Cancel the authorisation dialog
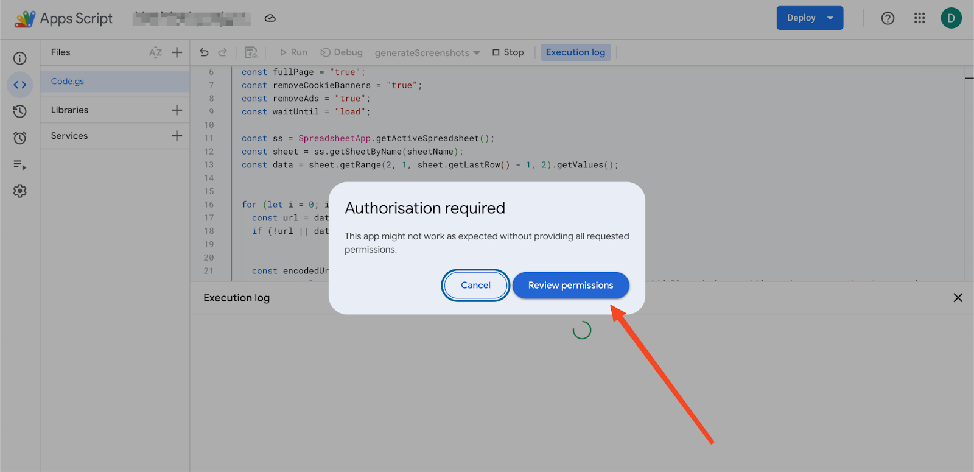This screenshot has width=974, height=472. [475, 285]
